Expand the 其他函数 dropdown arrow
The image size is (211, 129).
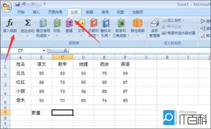click(137, 36)
